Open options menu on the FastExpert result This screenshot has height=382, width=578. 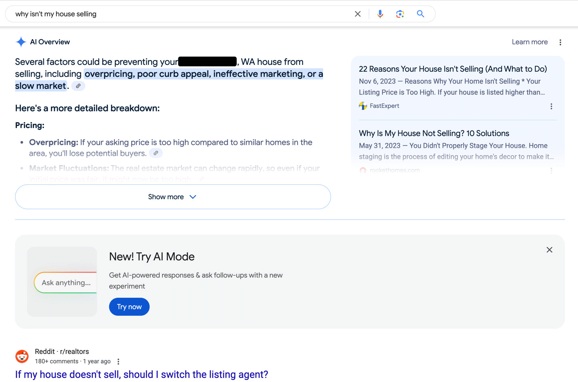[551, 106]
